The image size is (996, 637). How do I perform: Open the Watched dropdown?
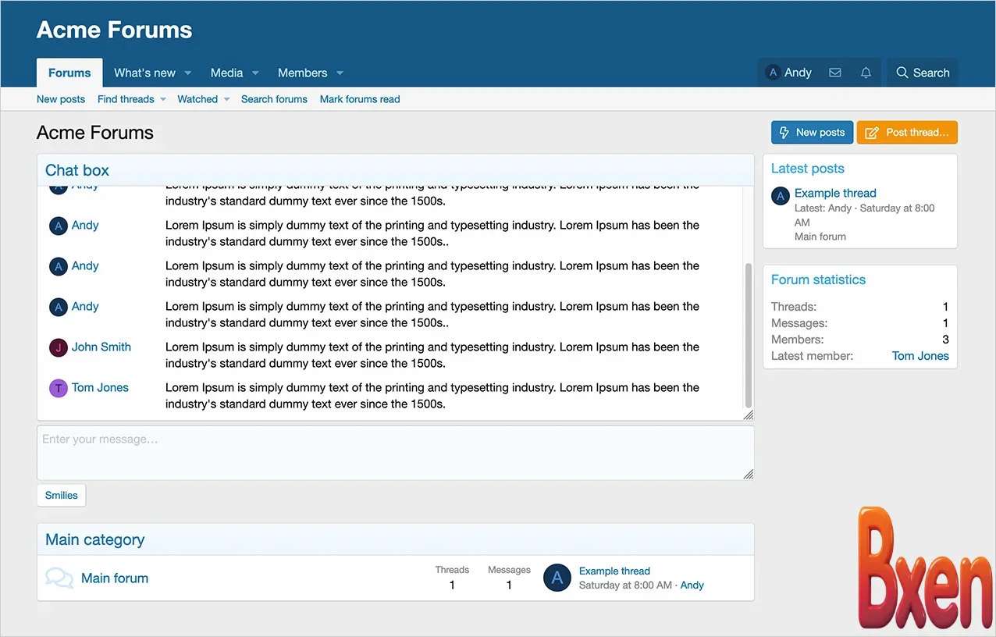(226, 100)
